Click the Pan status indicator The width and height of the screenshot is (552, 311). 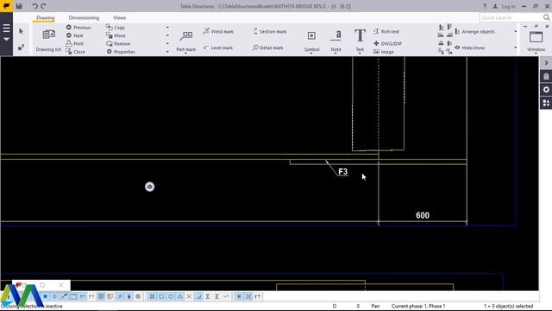[x=375, y=306]
